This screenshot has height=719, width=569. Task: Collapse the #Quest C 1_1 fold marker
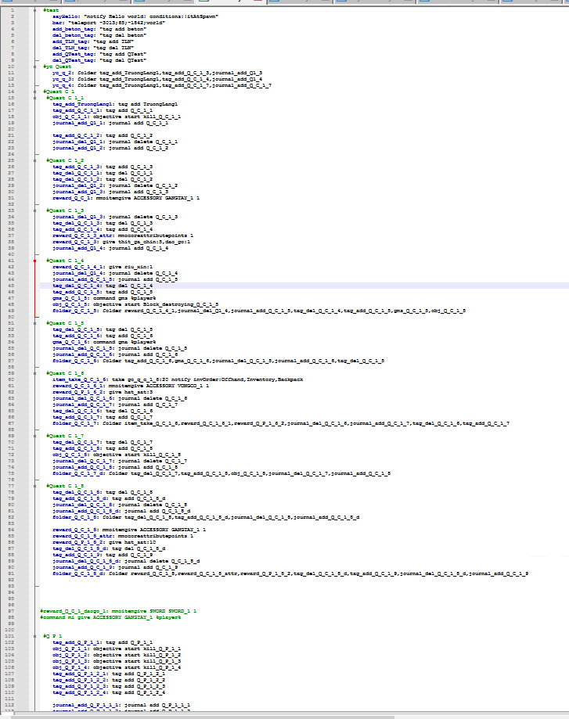tap(35, 98)
